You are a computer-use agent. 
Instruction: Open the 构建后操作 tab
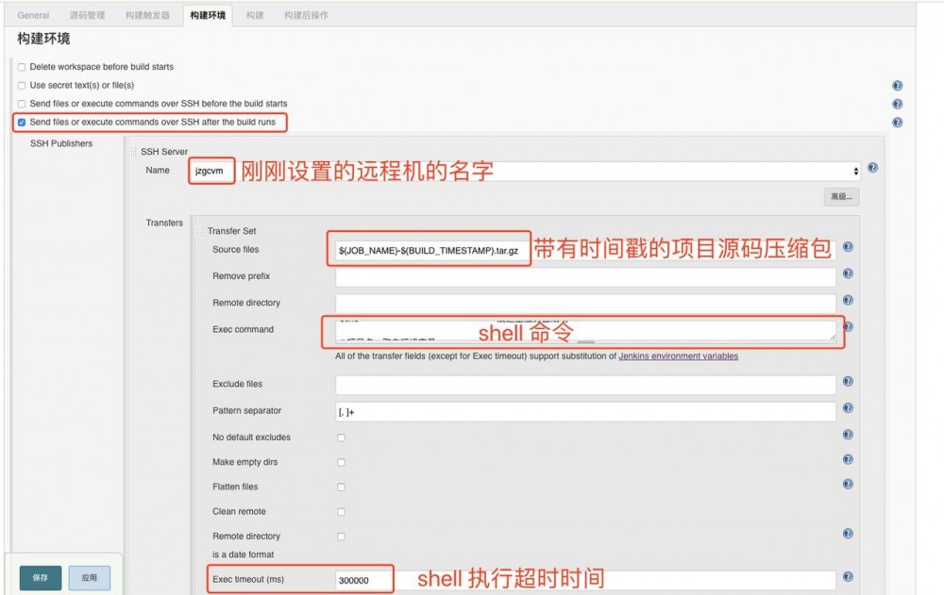click(x=308, y=14)
